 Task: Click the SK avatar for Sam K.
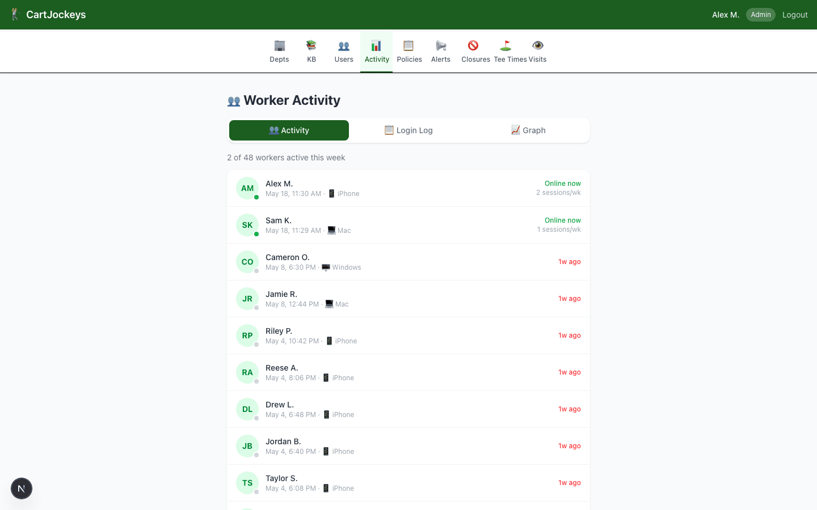[x=247, y=225]
